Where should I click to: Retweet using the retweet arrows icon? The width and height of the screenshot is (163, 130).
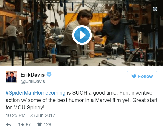21,124
